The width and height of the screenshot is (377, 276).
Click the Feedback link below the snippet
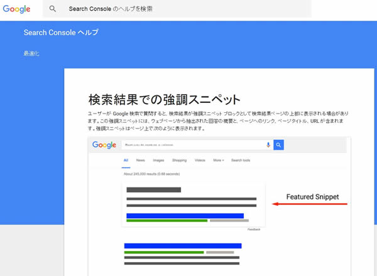253,230
